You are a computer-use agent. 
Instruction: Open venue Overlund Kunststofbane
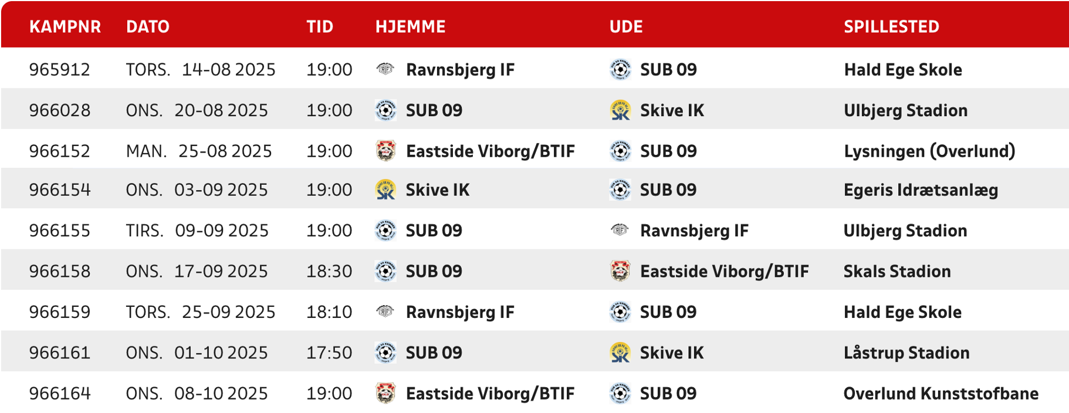point(941,394)
